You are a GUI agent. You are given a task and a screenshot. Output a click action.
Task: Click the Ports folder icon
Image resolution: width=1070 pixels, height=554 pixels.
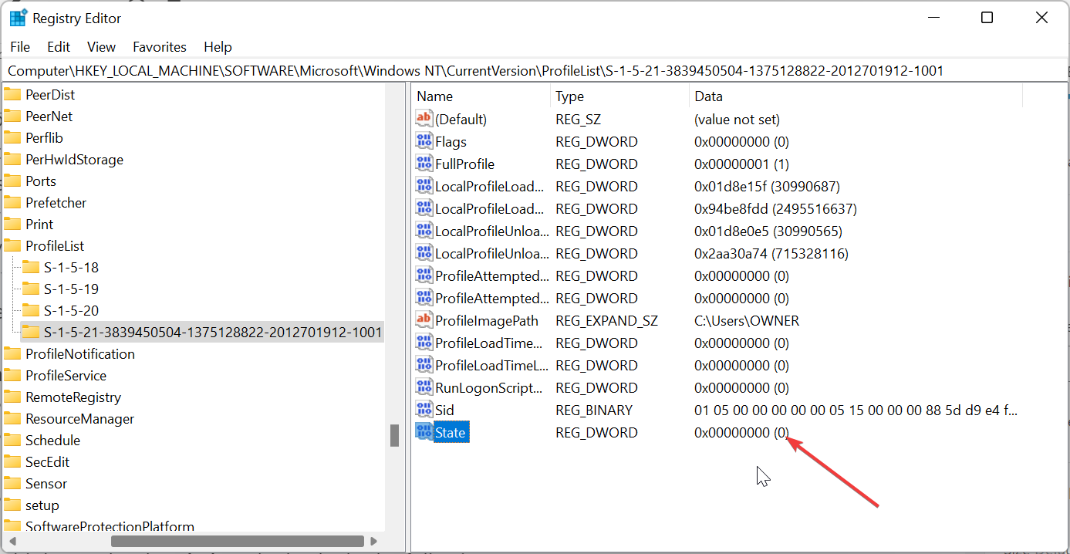click(12, 181)
